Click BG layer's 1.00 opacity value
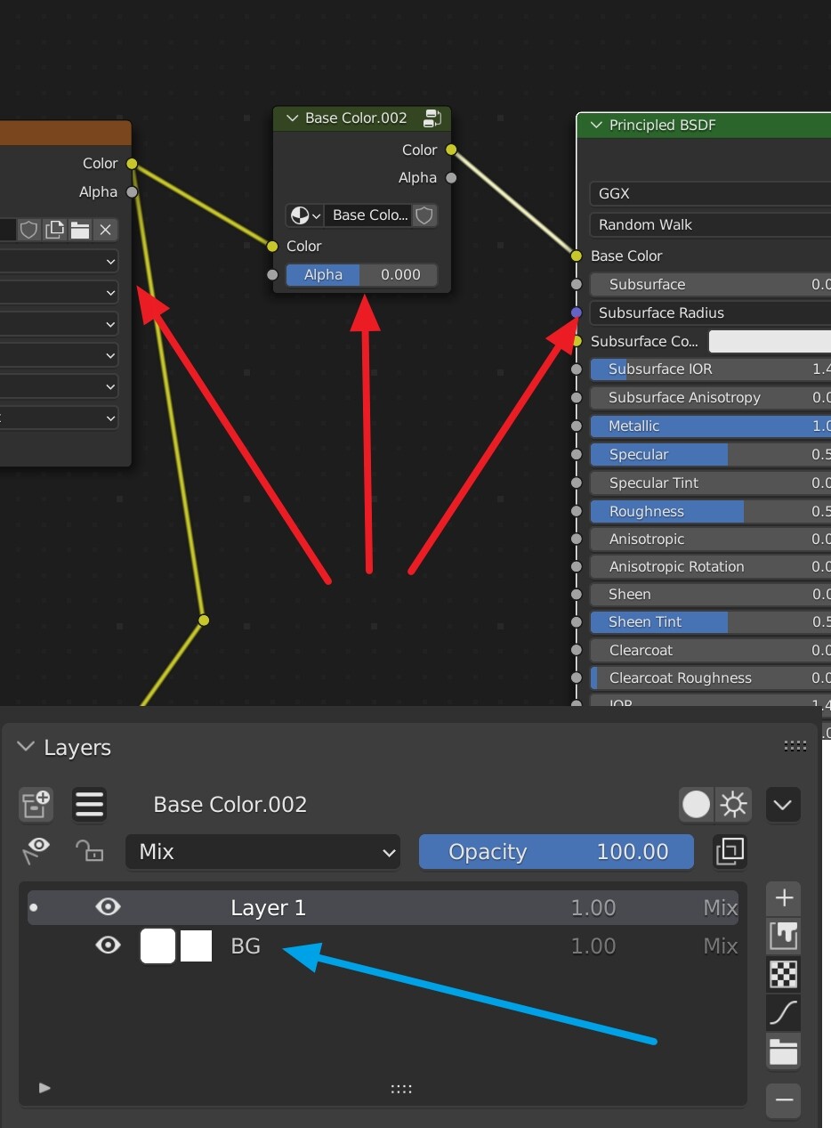This screenshot has width=831, height=1128. coord(593,946)
